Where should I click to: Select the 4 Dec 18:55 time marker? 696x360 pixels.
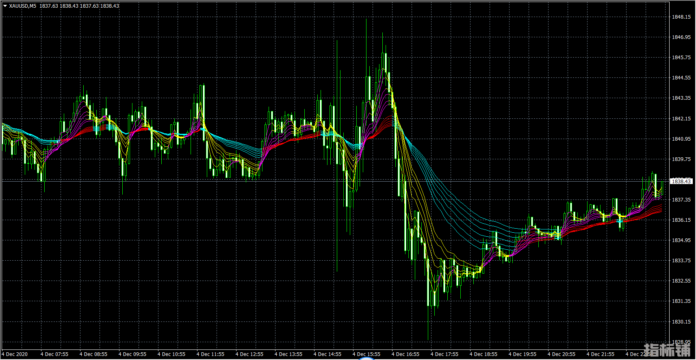point(484,354)
